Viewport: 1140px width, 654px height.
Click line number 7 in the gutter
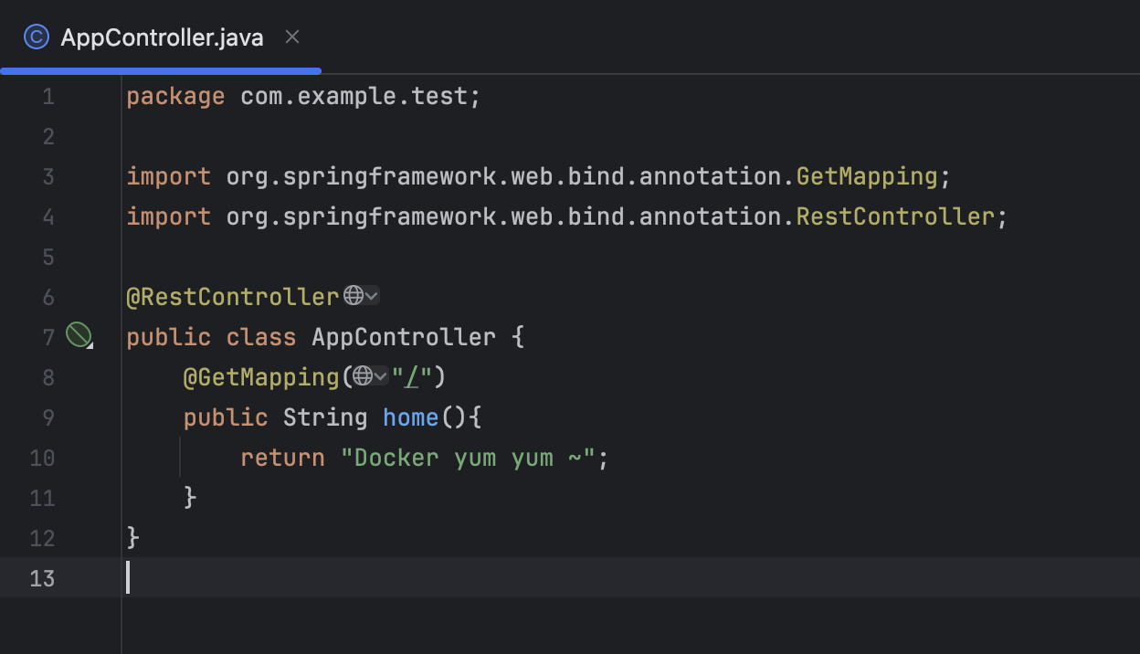pyautogui.click(x=48, y=336)
